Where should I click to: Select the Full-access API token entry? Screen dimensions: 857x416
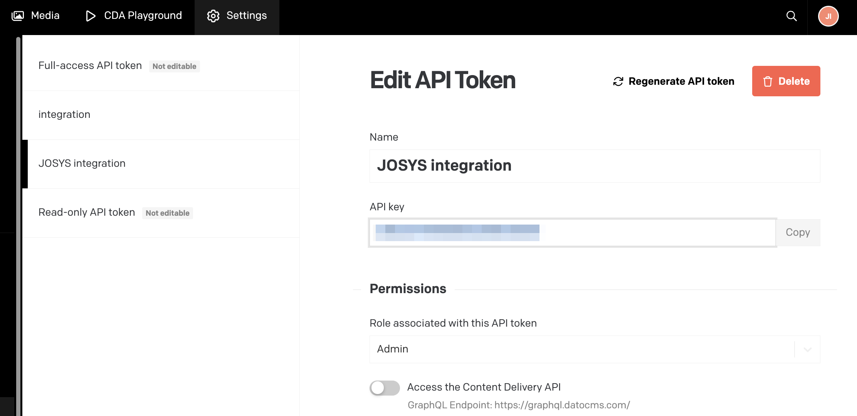90,65
